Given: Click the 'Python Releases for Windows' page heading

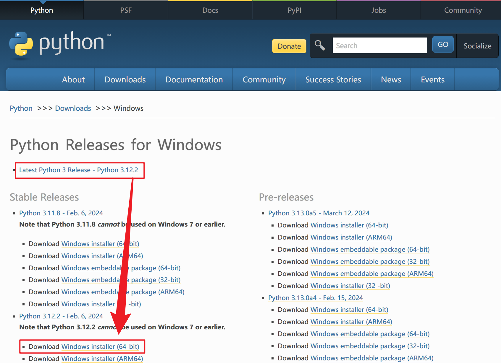Looking at the screenshot, I should point(116,145).
